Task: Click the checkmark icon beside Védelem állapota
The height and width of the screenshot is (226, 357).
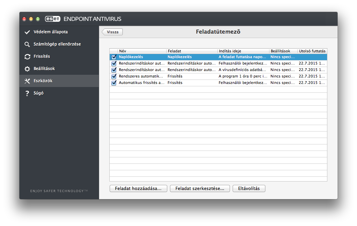Action: point(27,32)
